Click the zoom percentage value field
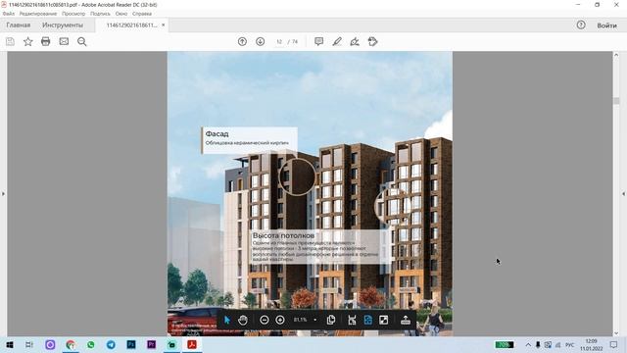This screenshot has width=627, height=353. [301, 320]
